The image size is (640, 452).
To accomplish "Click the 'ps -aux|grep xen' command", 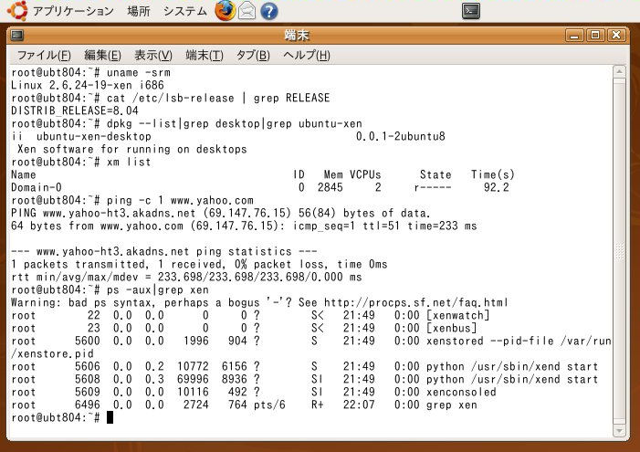I will [x=158, y=289].
